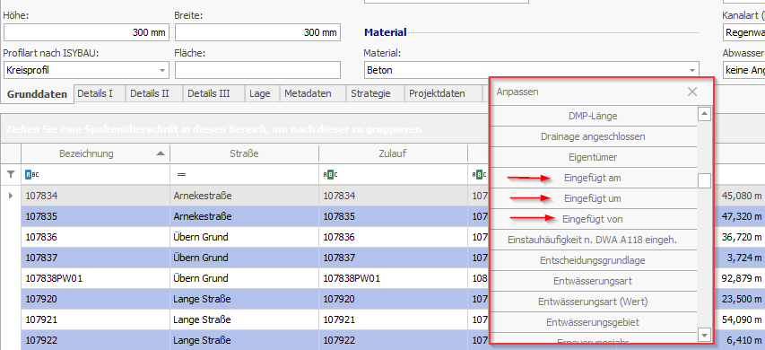Viewport: 765px width, 350px height.
Task: Click the Fläche input field
Action: [257, 70]
